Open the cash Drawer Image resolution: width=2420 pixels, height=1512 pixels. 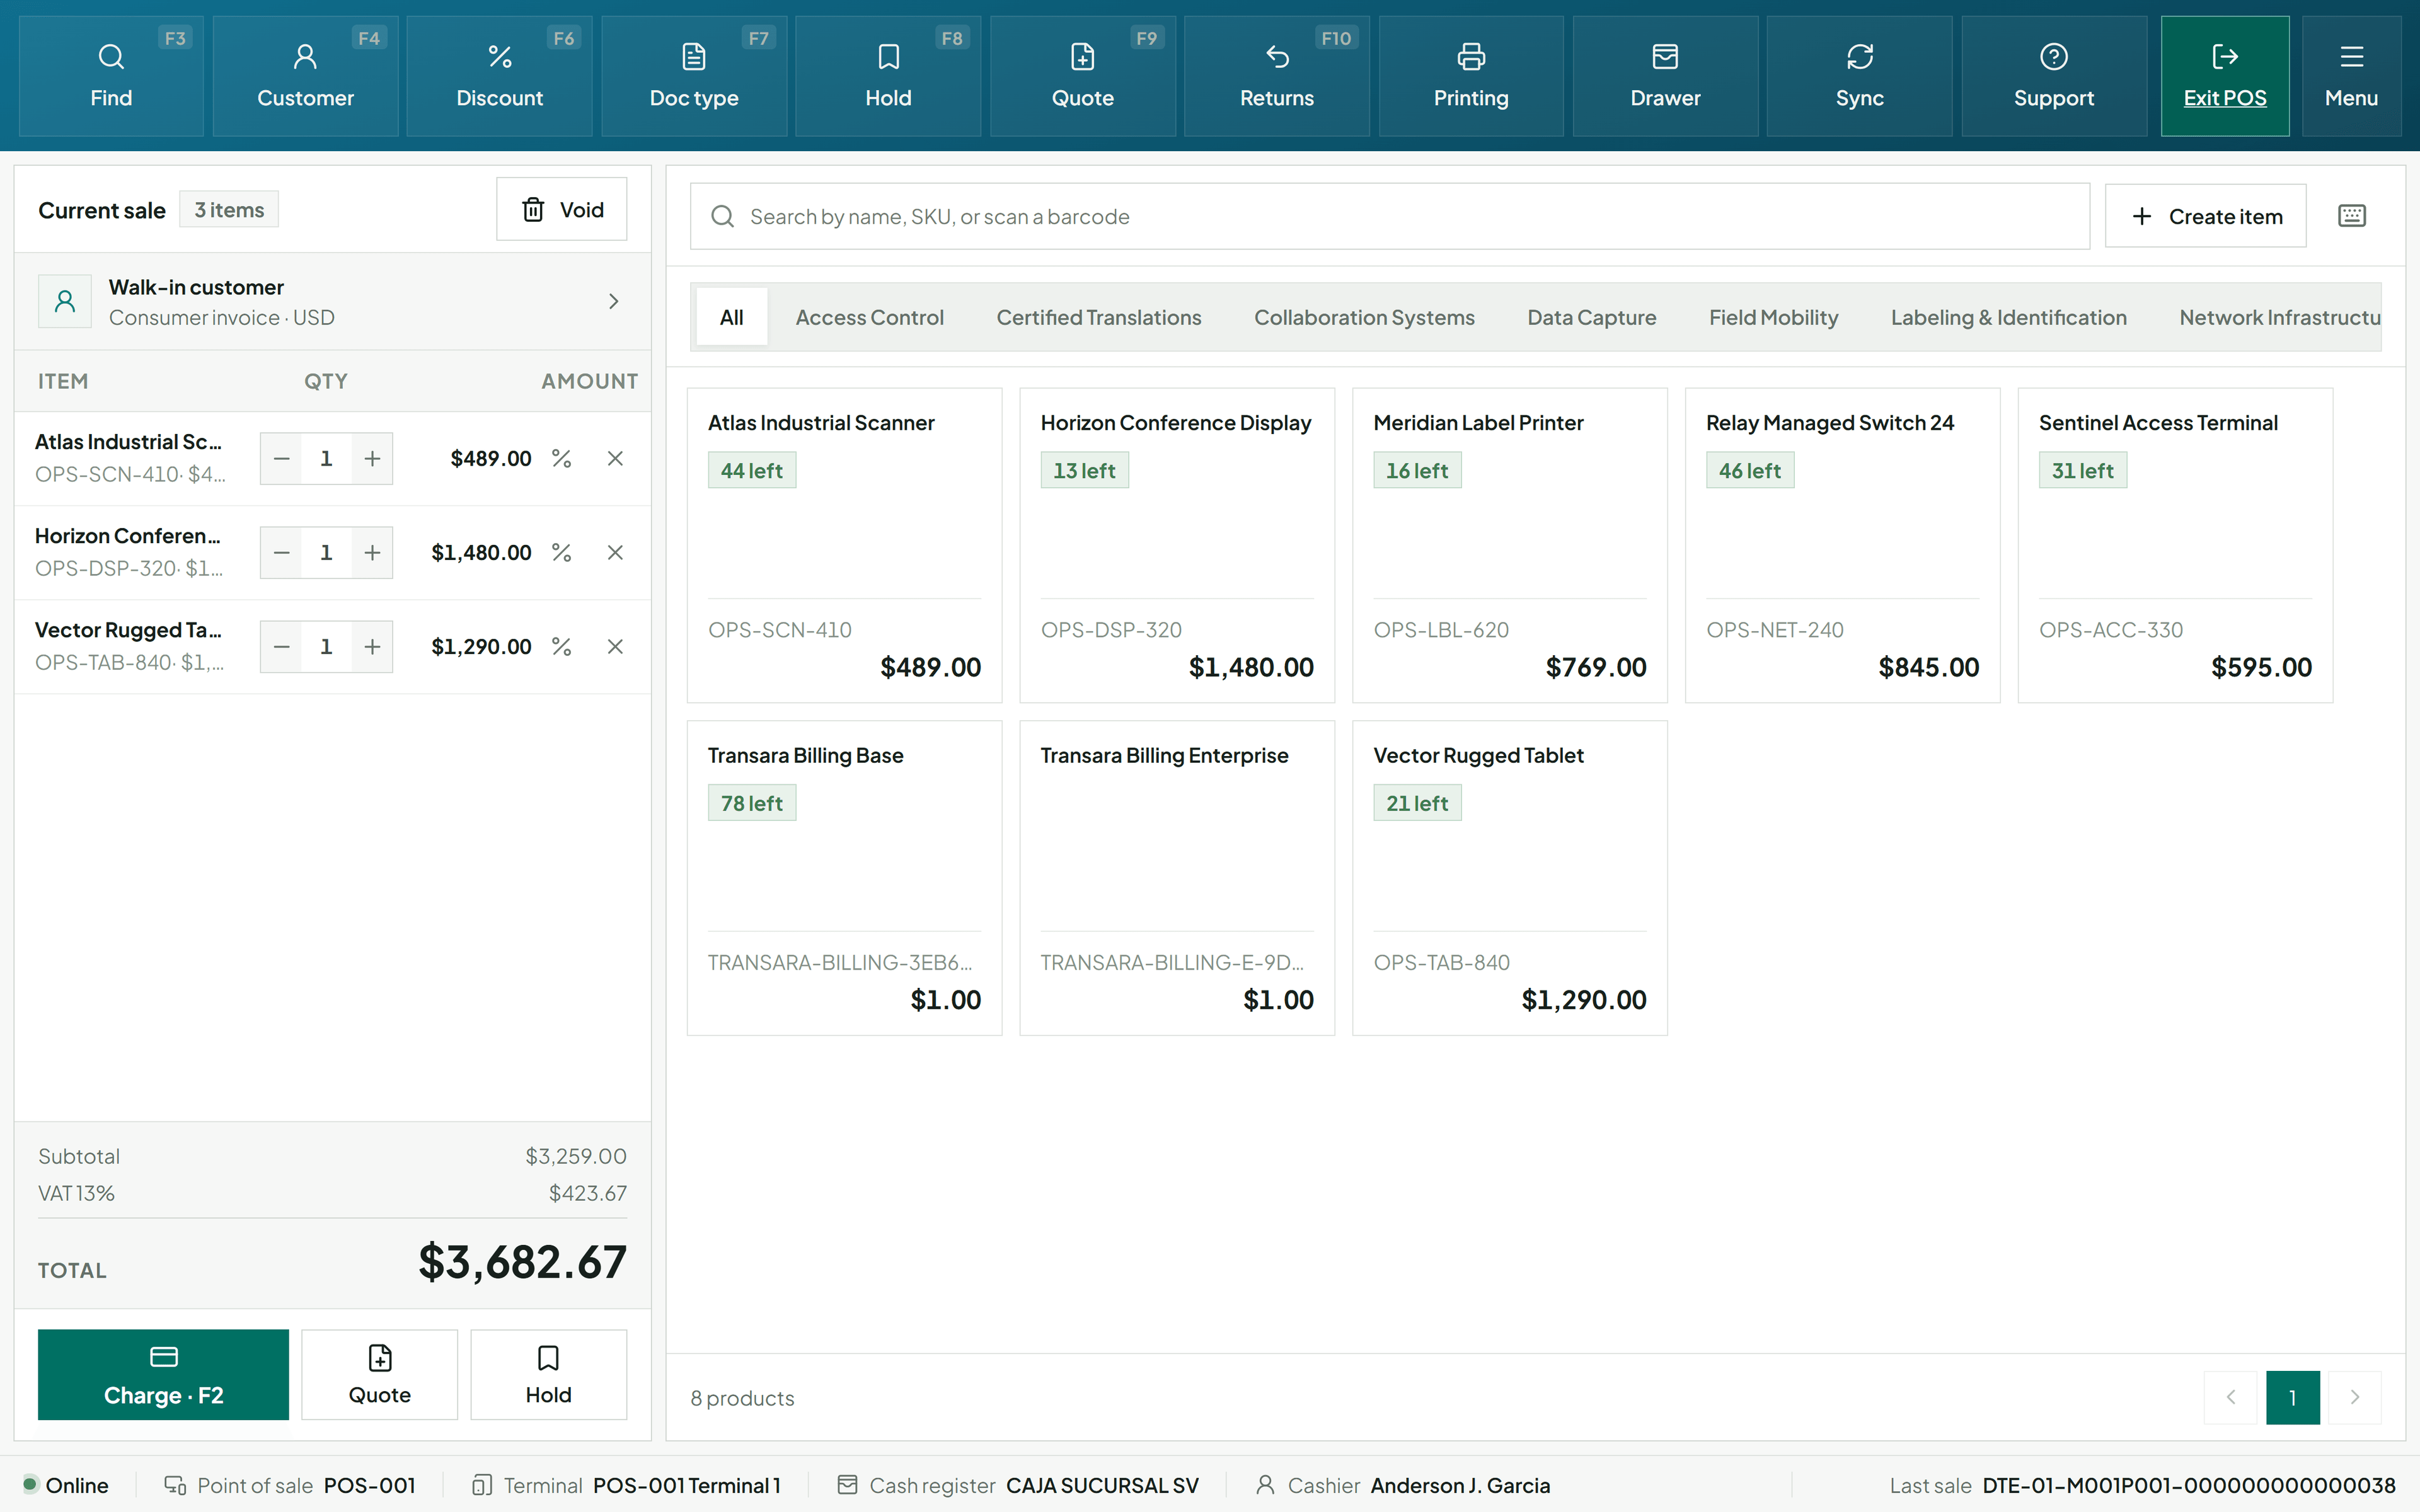click(x=1665, y=76)
